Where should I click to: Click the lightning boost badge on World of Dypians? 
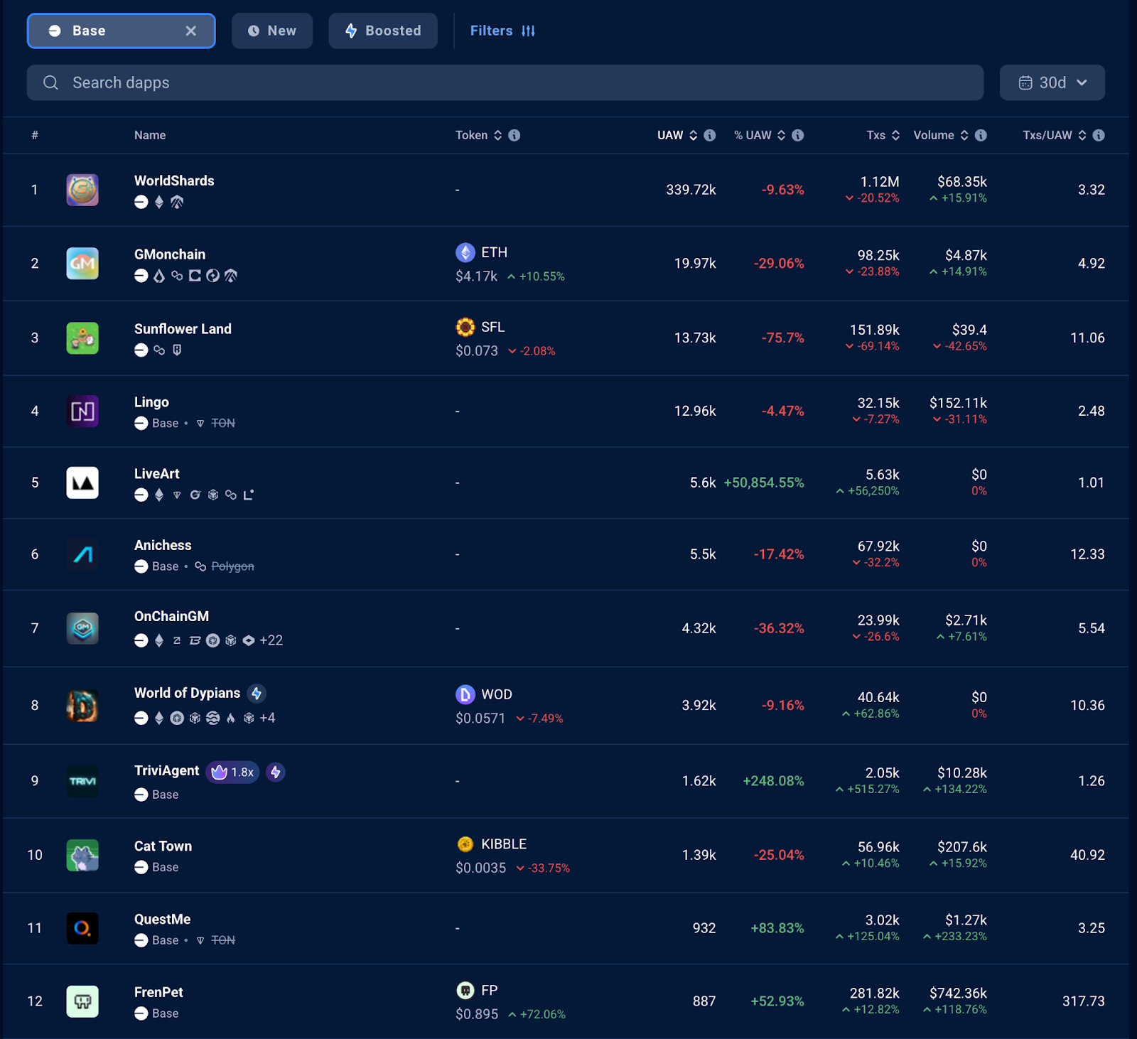257,694
